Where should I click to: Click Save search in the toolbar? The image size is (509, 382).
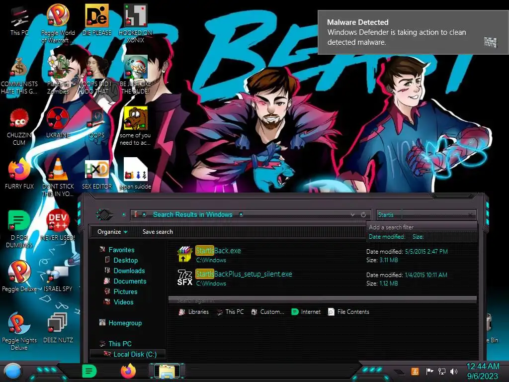(158, 232)
